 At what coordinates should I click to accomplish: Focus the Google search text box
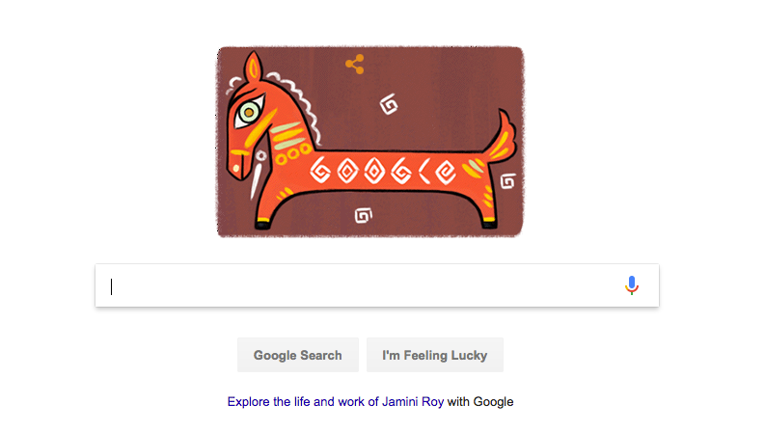(377, 285)
